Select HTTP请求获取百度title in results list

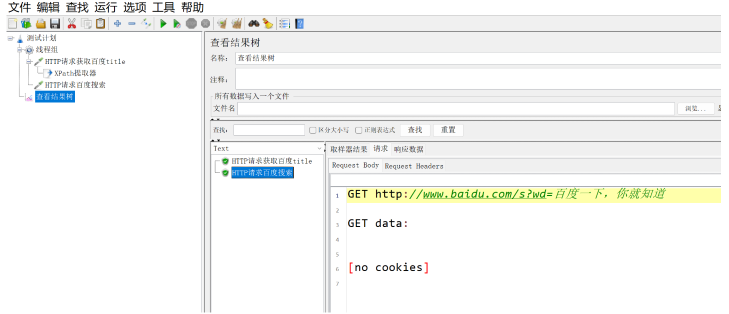[x=272, y=161]
